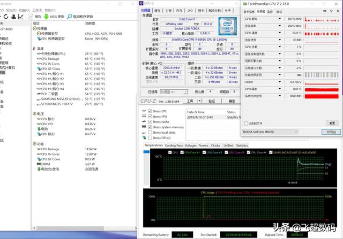Click the Intel Core i7 logo in CPU-Z
343x239 pixels.
pyautogui.click(x=227, y=26)
